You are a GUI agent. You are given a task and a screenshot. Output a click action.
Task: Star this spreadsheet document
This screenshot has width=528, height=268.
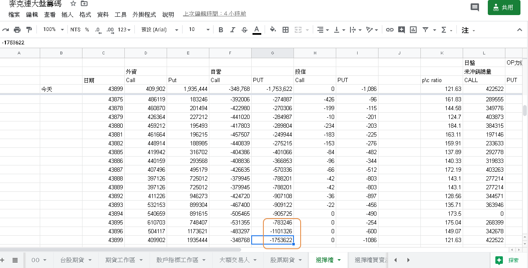point(73,4)
